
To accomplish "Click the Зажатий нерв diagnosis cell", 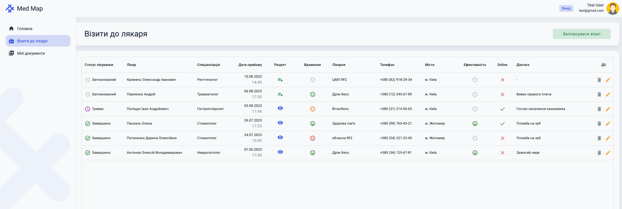I will [528, 153].
